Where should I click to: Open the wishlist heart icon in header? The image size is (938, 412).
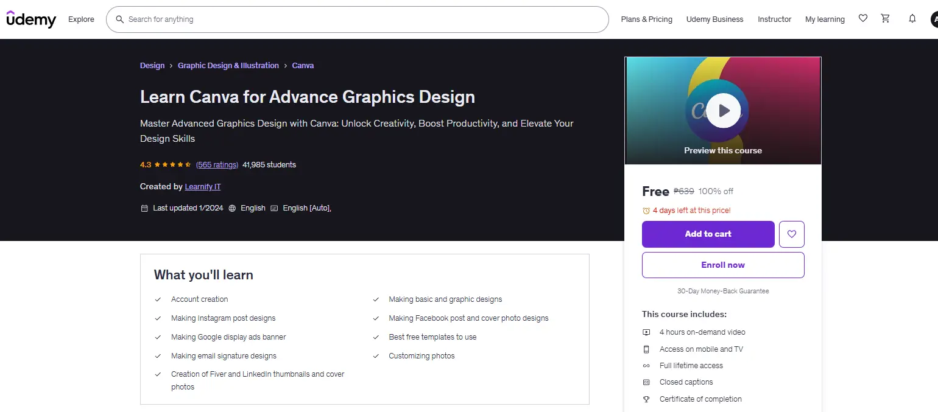point(863,19)
